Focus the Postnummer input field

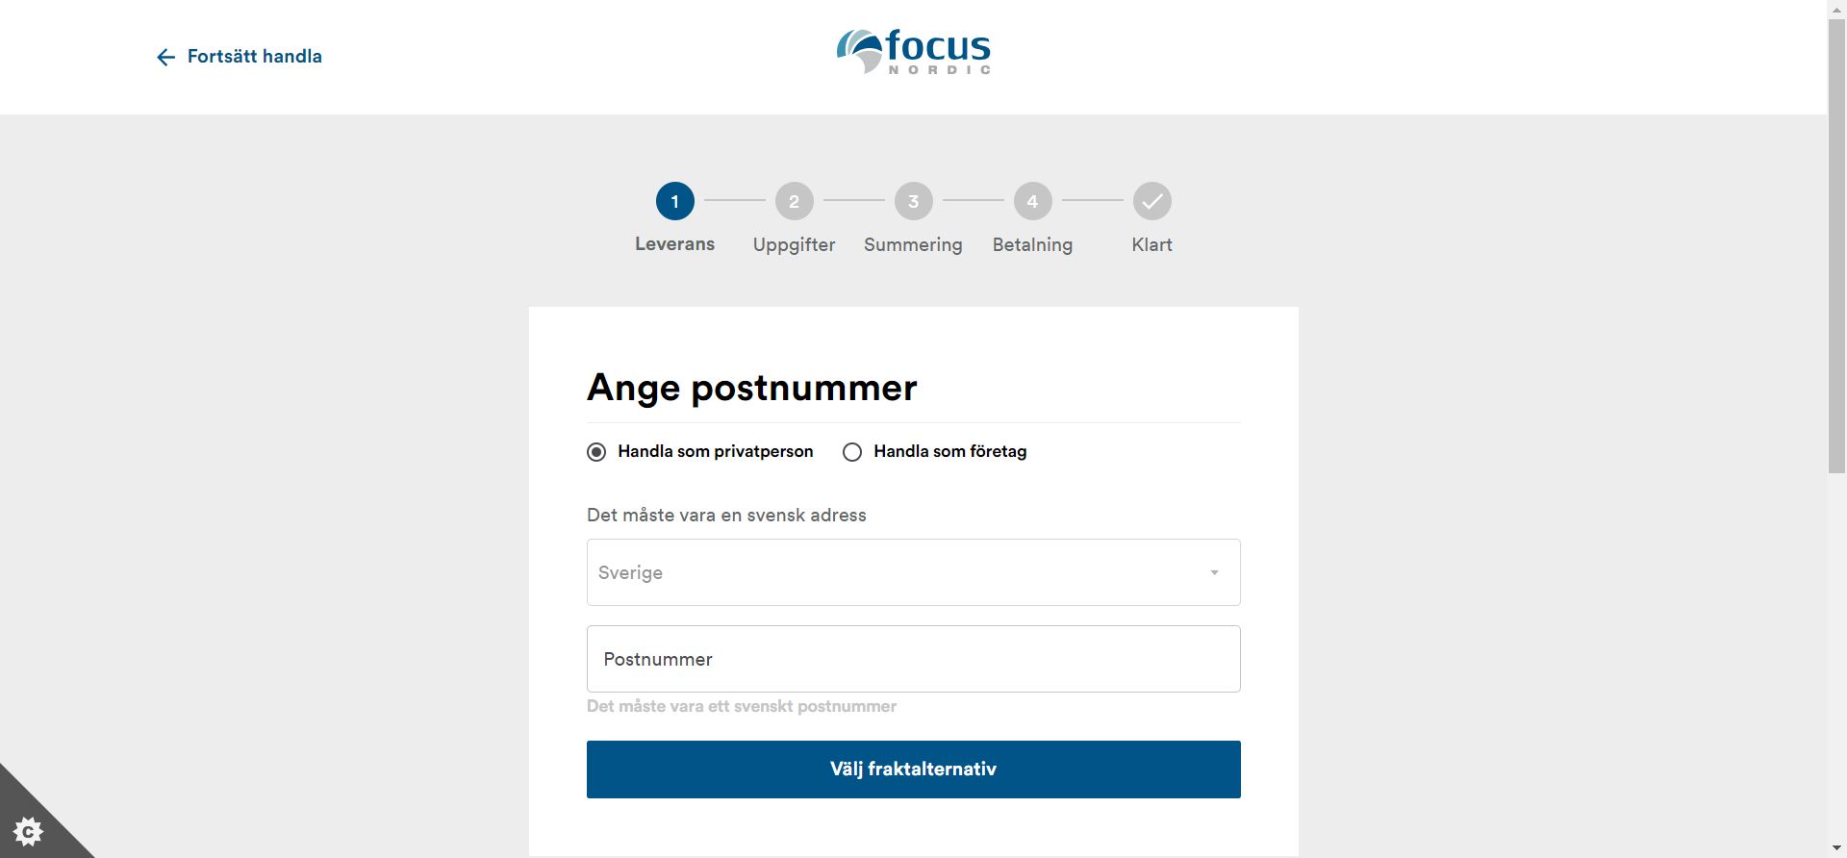914,659
